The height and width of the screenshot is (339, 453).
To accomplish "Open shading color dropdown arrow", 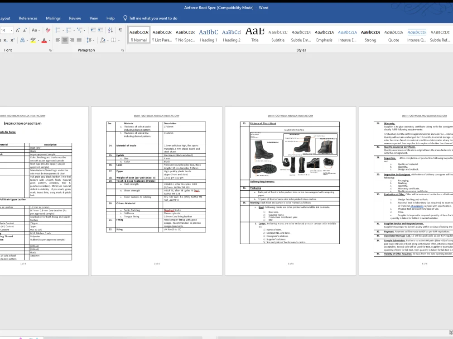I will tap(108, 40).
